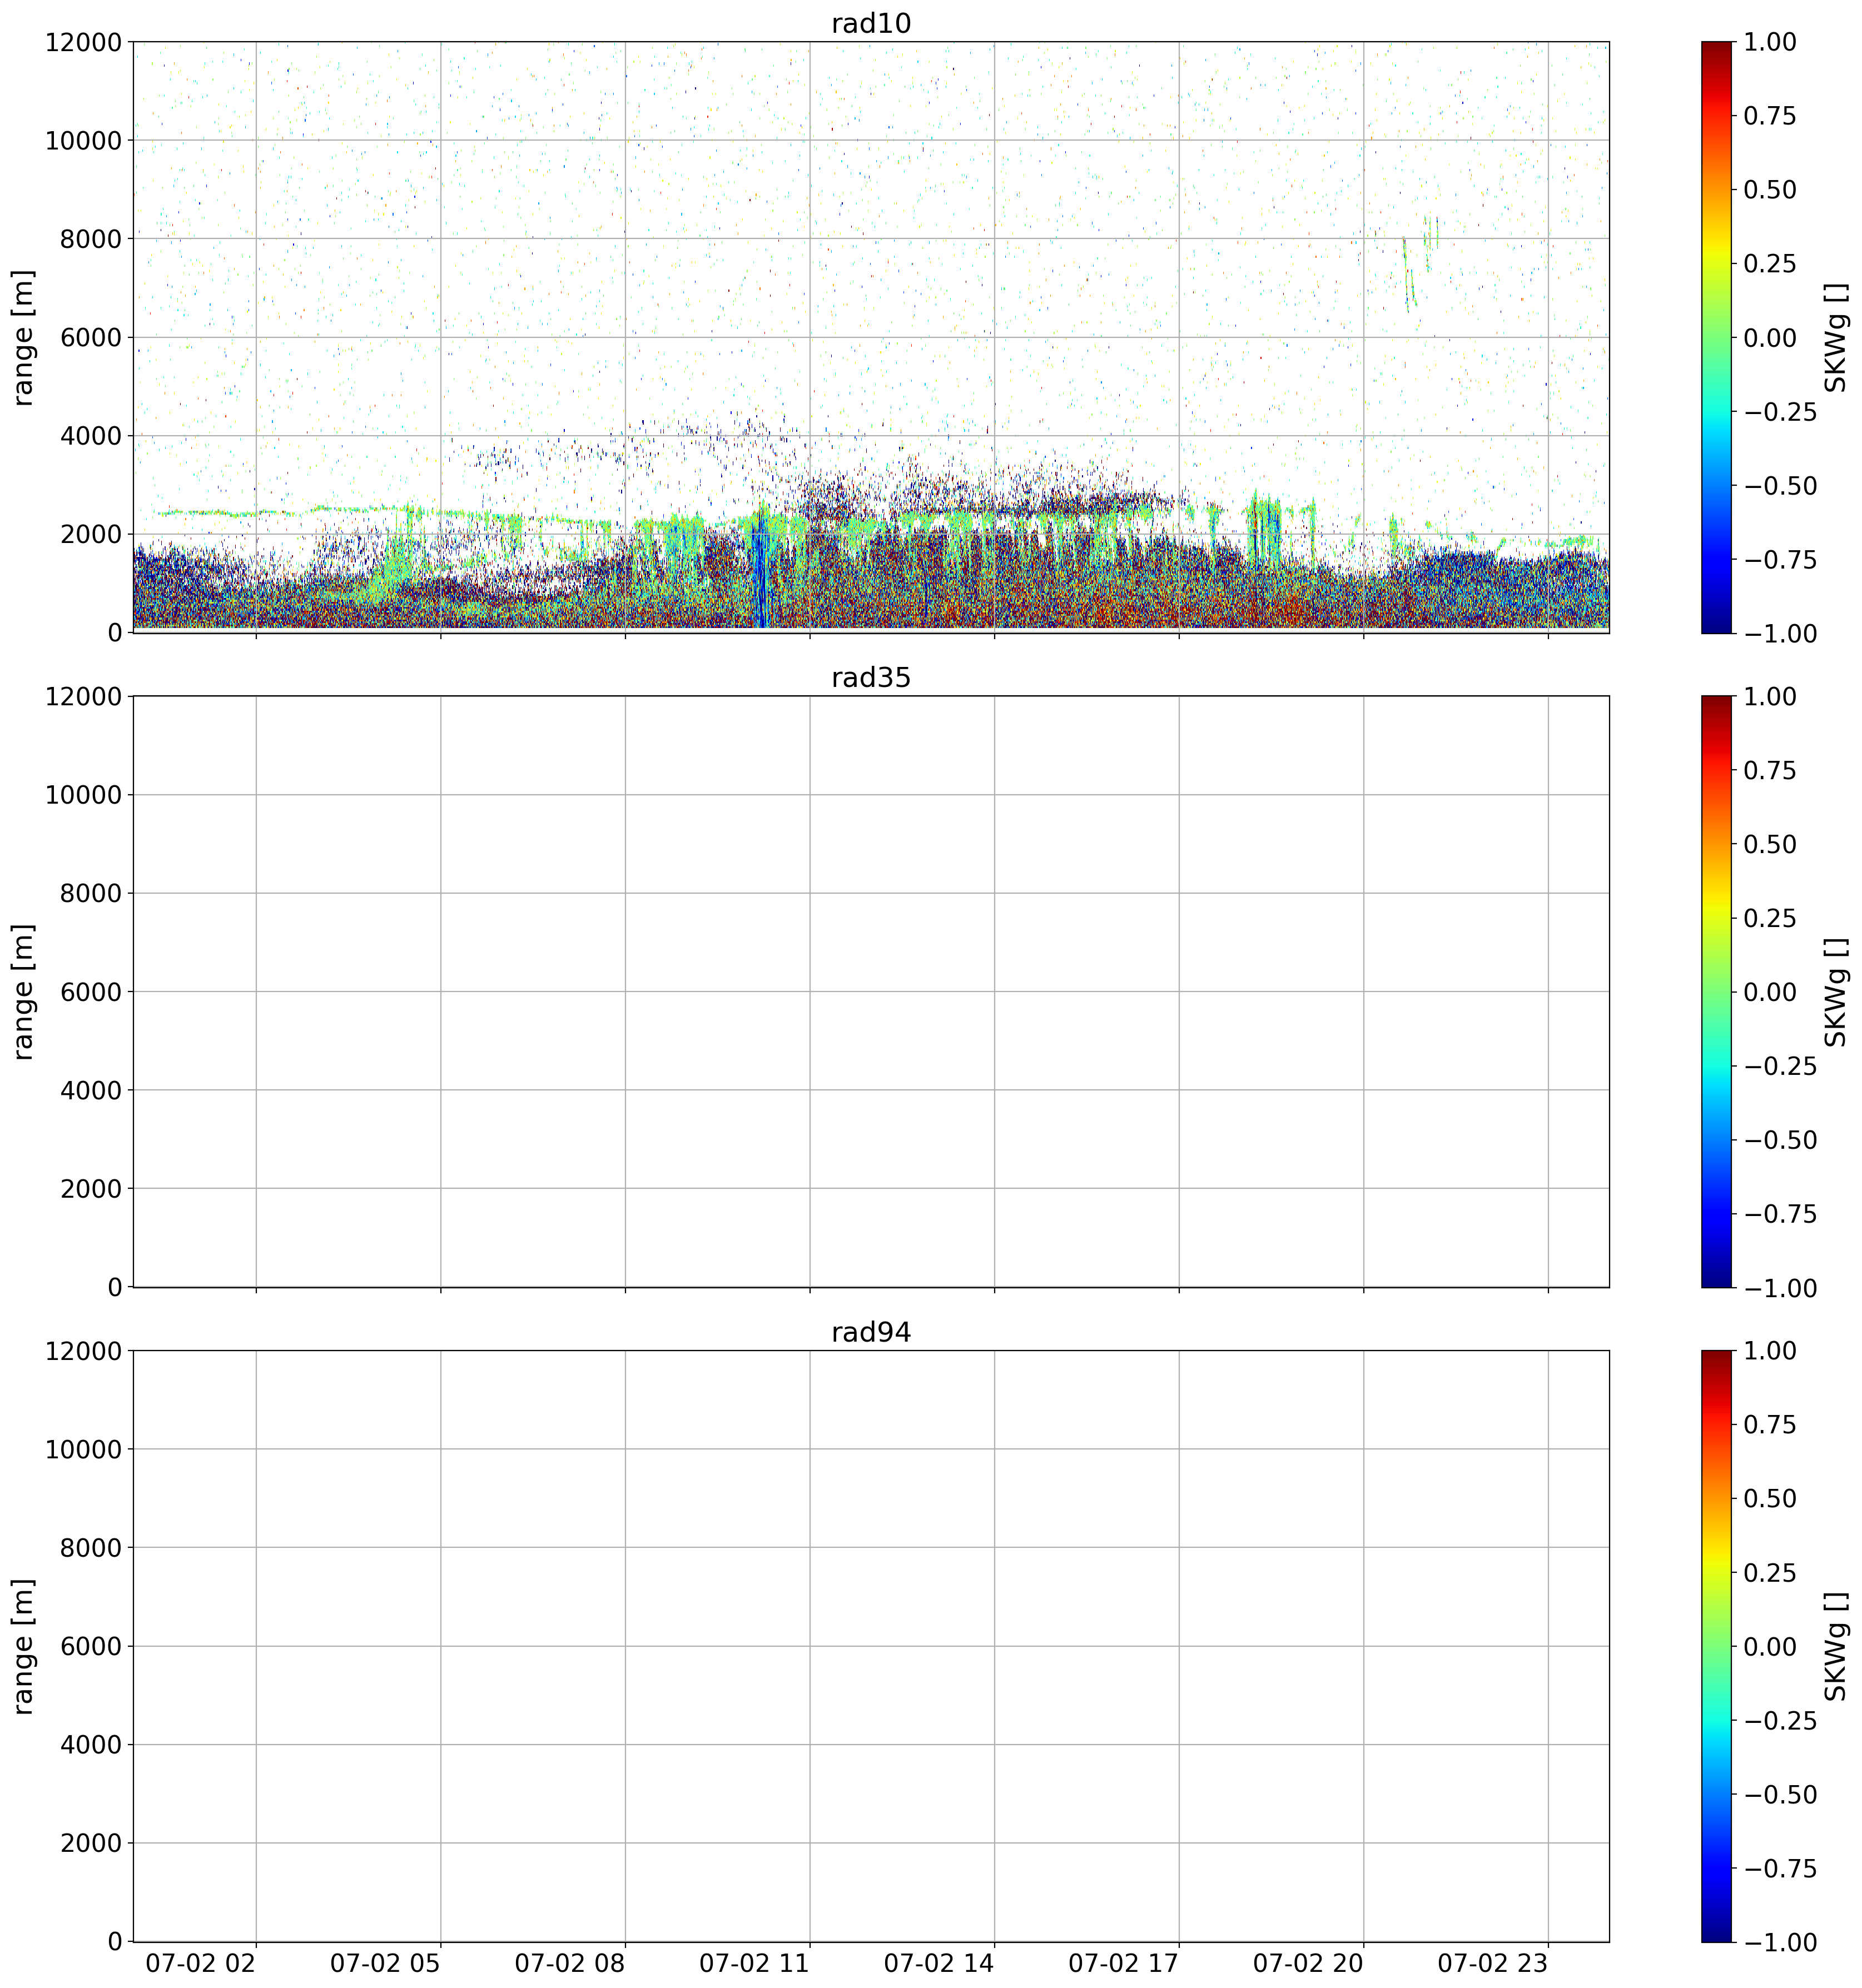This screenshot has height=1988, width=1862.
Task: Click the rad94 plot title
Action: tap(871, 1332)
